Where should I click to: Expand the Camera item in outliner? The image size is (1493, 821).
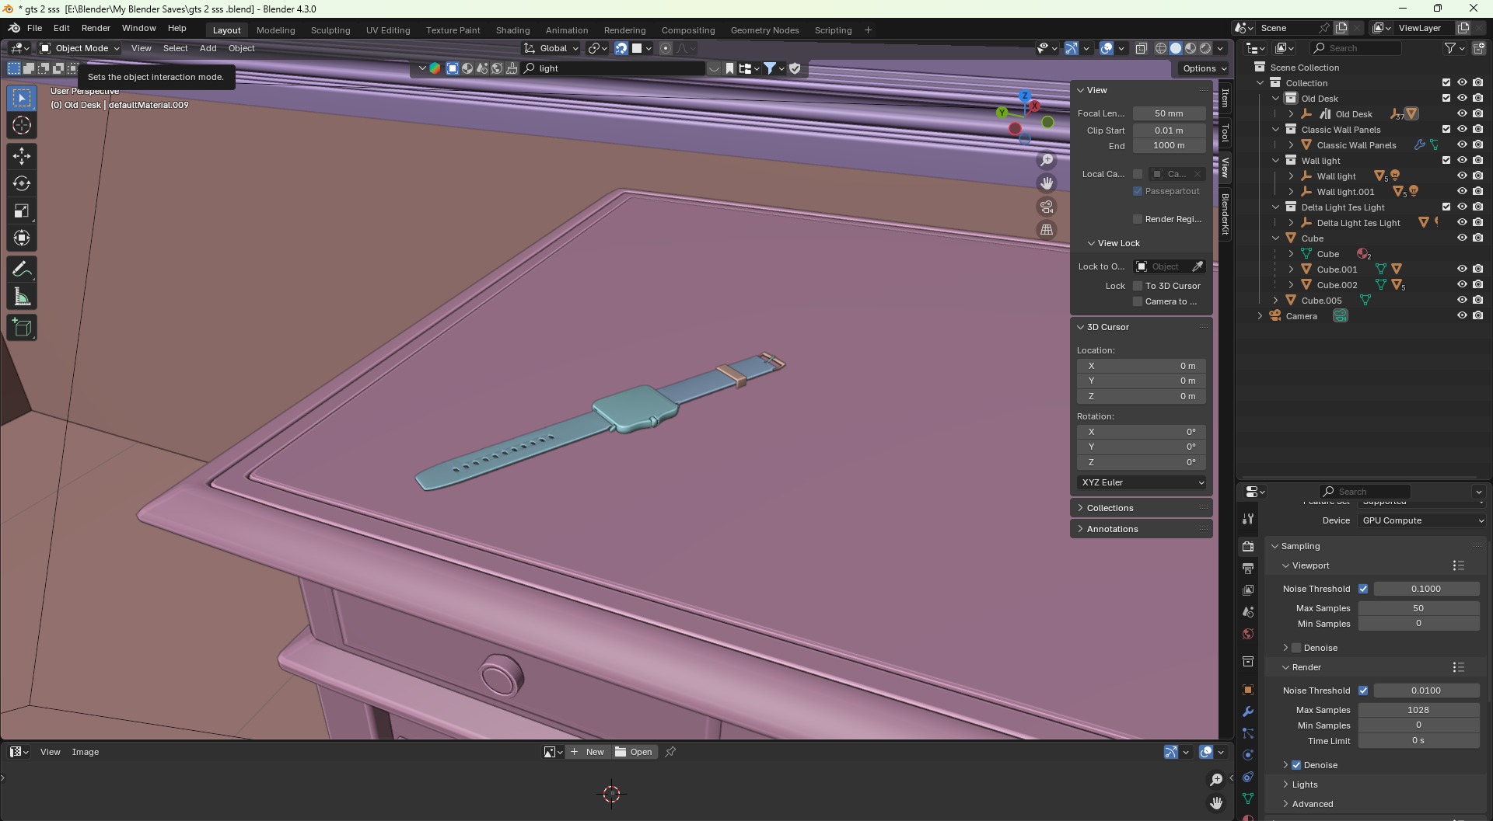click(1260, 316)
